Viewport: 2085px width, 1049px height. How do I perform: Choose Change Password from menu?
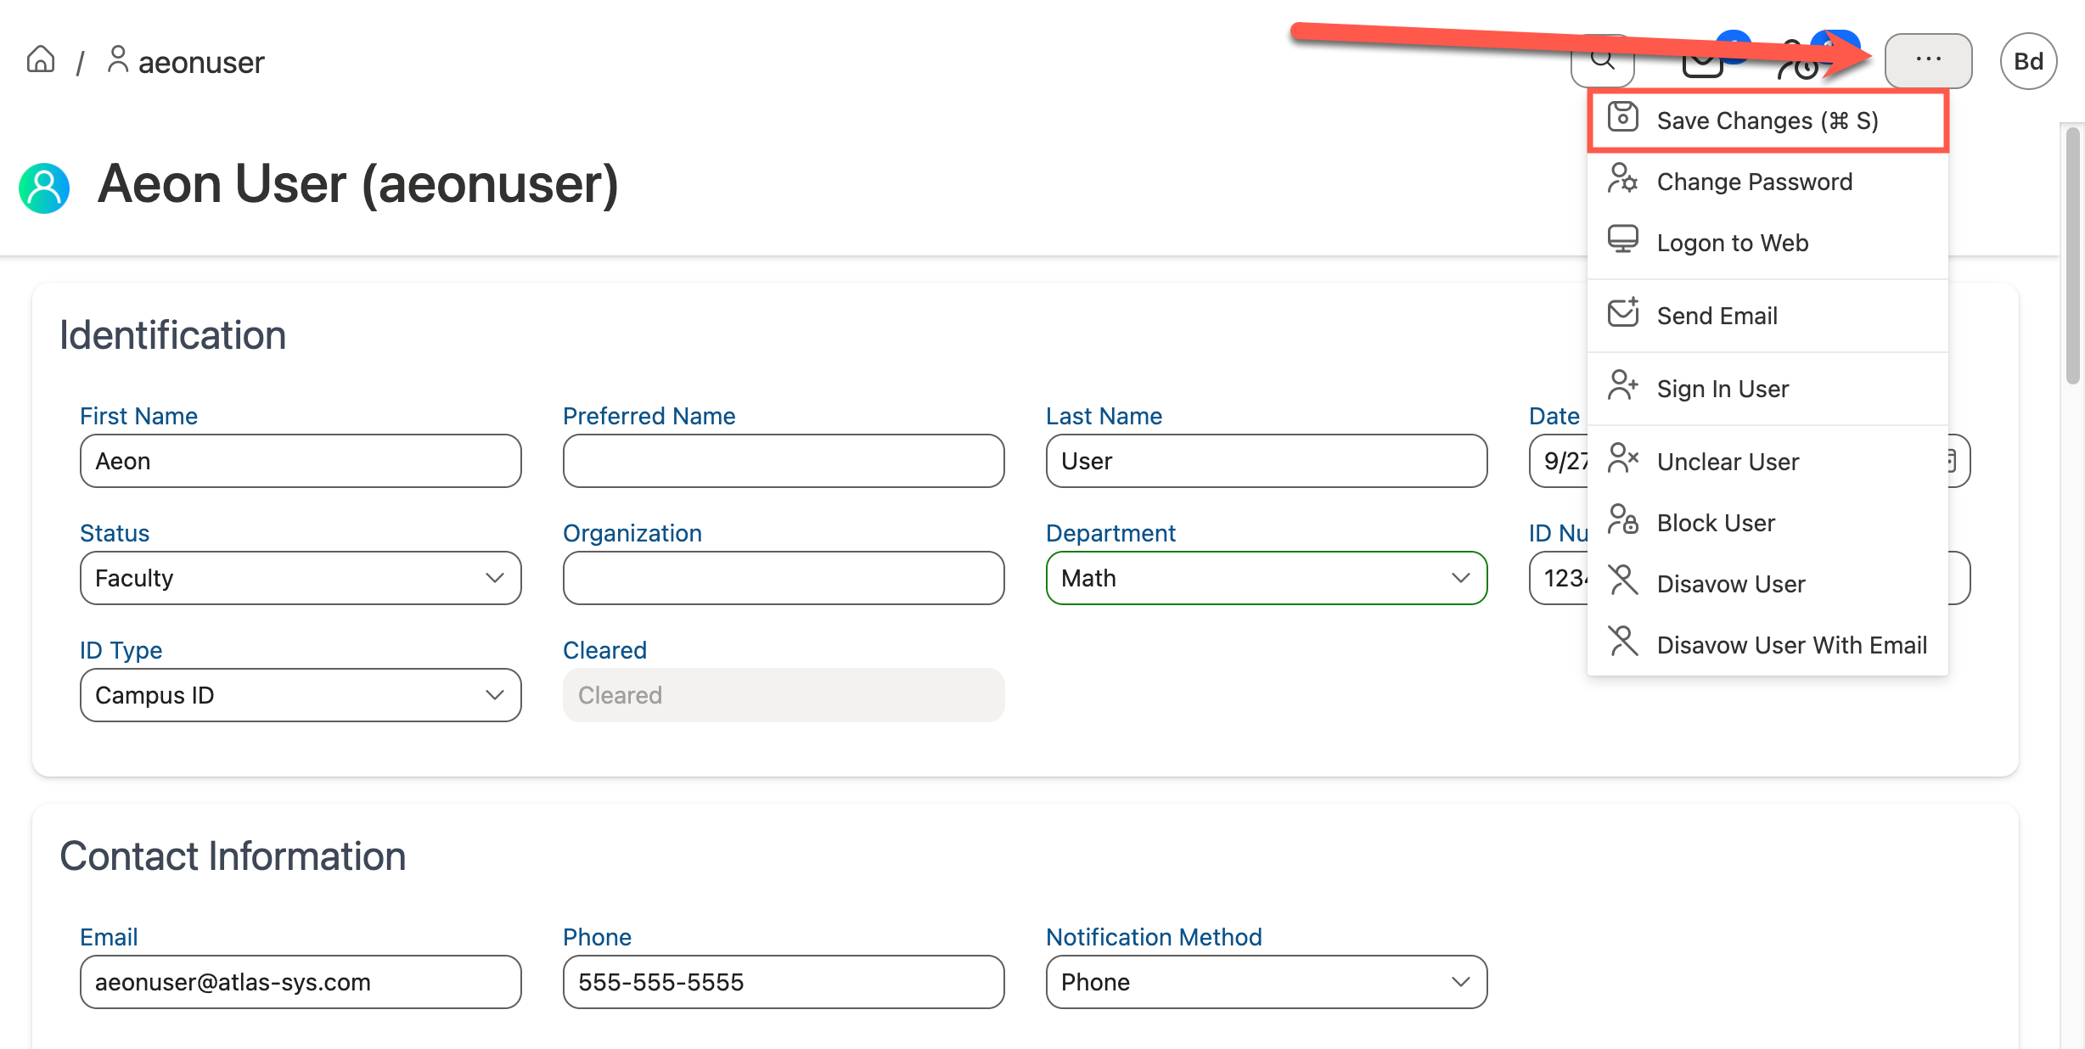[1754, 182]
